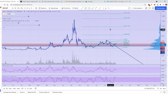Viewport: 168px width, 94px height.
Task: Open the Тестер стратегий tab
Action: pyautogui.click(x=44, y=92)
